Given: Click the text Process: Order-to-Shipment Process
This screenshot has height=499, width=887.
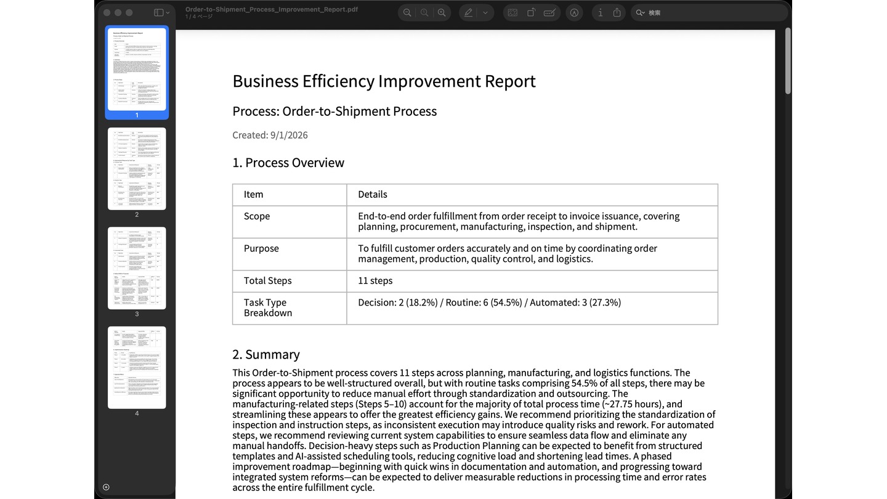Looking at the screenshot, I should tap(334, 111).
